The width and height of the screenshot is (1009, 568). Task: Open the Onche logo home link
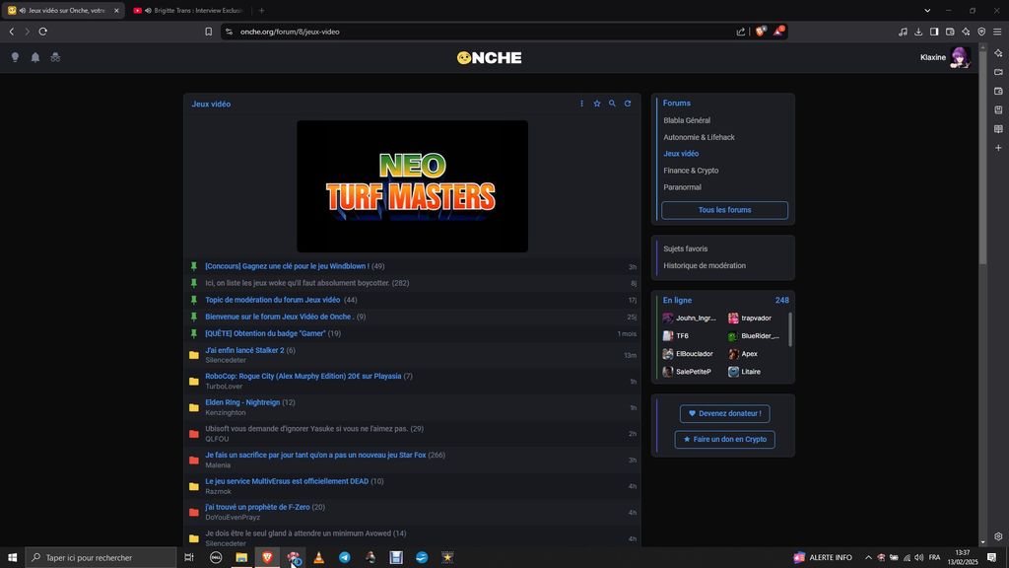click(x=489, y=58)
